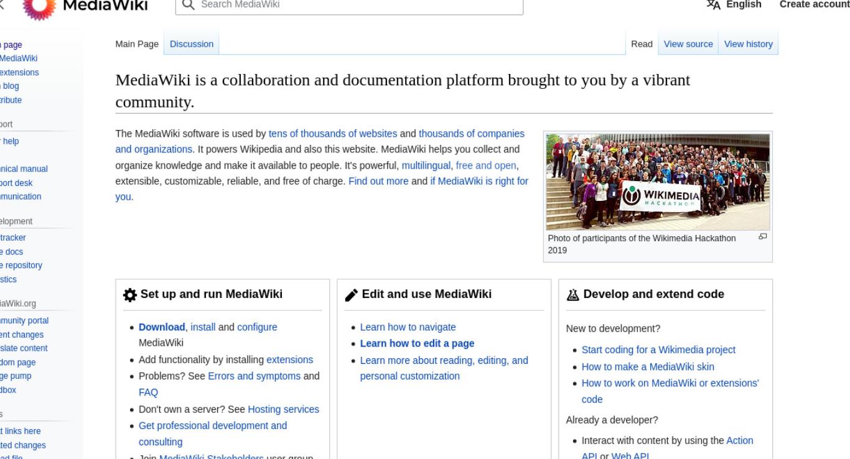Open the 'install' link
The image size is (850, 459).
(x=203, y=327)
